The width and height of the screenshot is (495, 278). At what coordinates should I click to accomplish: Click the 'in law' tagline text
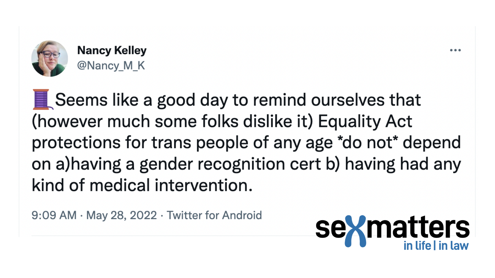tap(453, 246)
